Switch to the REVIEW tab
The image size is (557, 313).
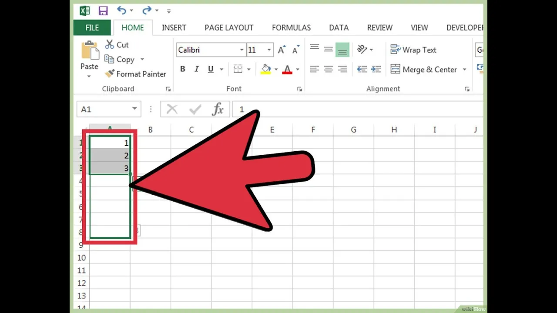tap(379, 27)
